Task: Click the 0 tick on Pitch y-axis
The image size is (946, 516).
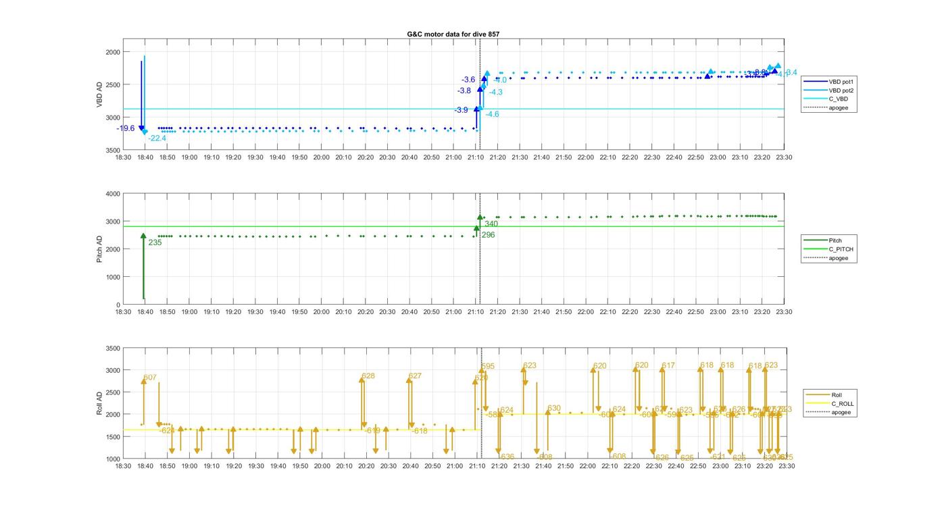Action: coord(118,305)
